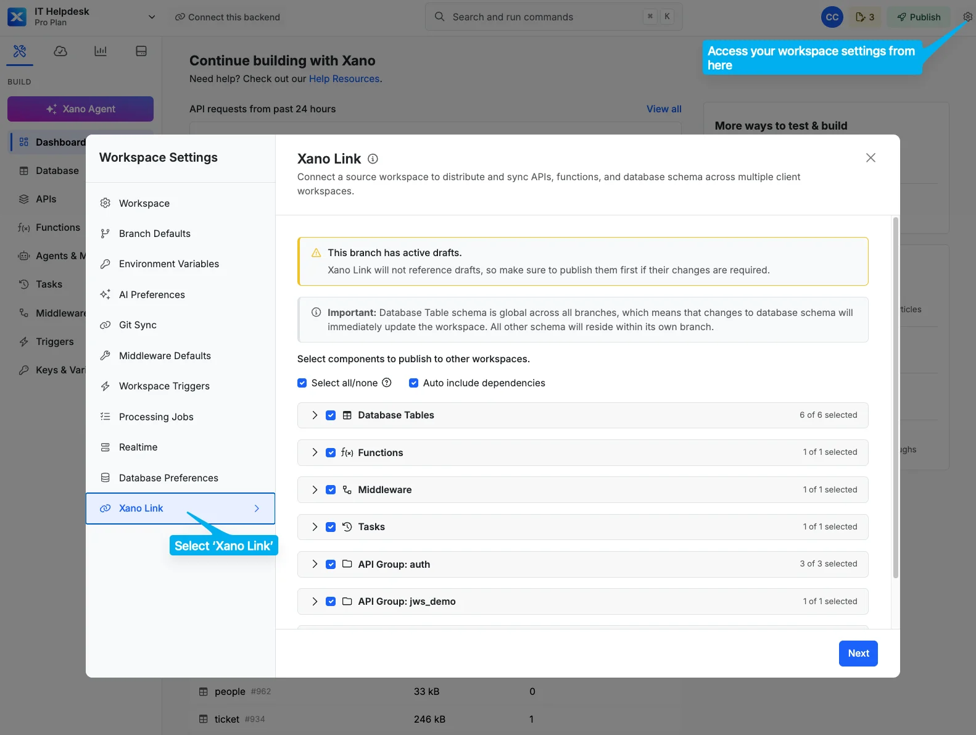Click the Next button
This screenshot has width=976, height=735.
pyautogui.click(x=858, y=654)
